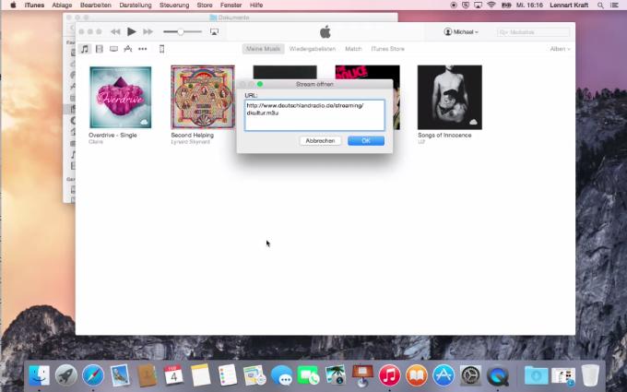This screenshot has width=627, height=392.
Task: Click the Second Helping album title
Action: [193, 136]
